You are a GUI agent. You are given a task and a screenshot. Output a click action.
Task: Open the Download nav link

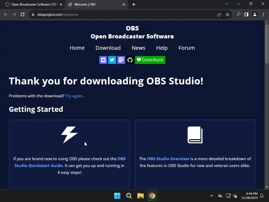(x=108, y=48)
